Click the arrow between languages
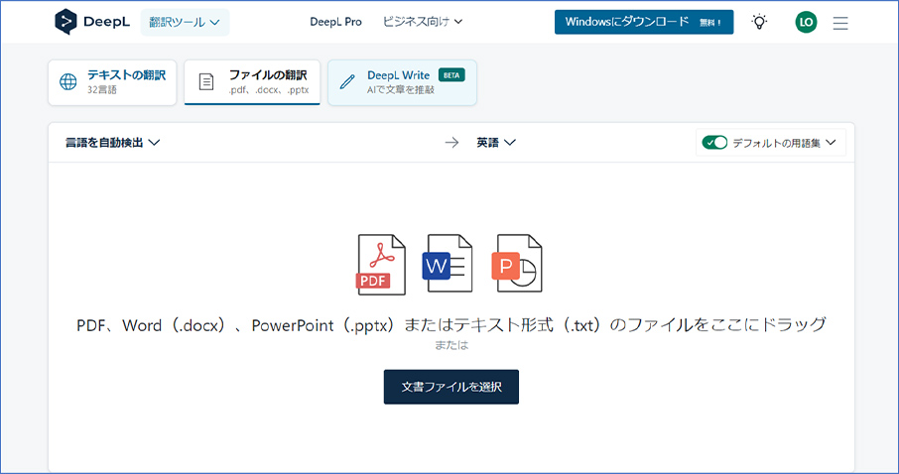The image size is (899, 474). coord(451,143)
